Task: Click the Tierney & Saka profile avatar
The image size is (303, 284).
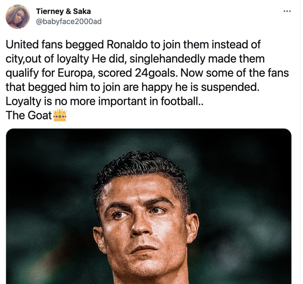Action: pyautogui.click(x=18, y=16)
